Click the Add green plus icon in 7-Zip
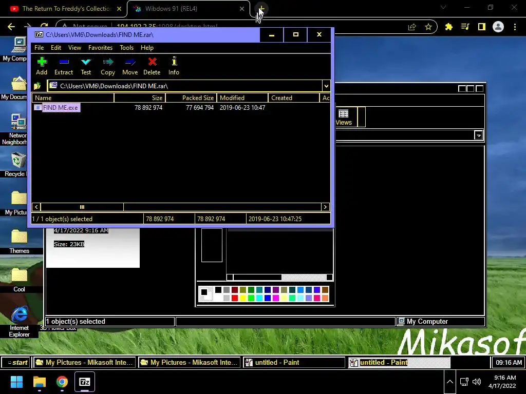 pos(42,62)
